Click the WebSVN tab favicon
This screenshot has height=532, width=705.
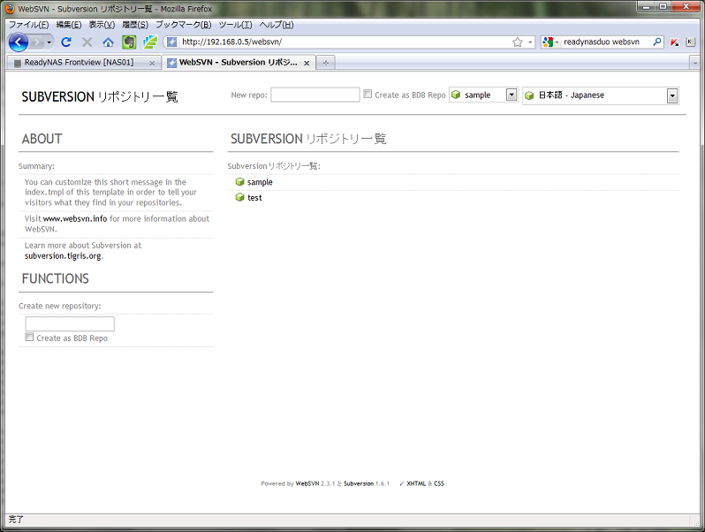171,63
